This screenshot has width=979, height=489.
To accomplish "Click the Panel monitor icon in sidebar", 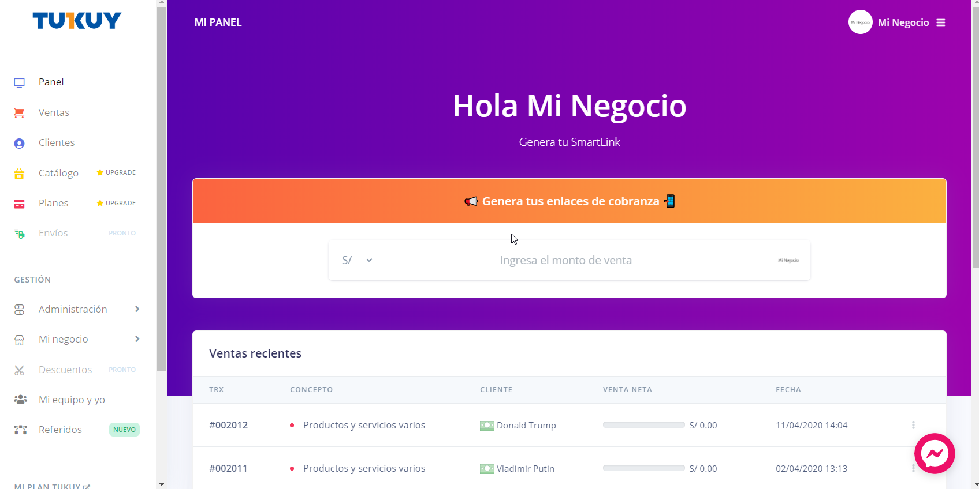I will point(19,82).
